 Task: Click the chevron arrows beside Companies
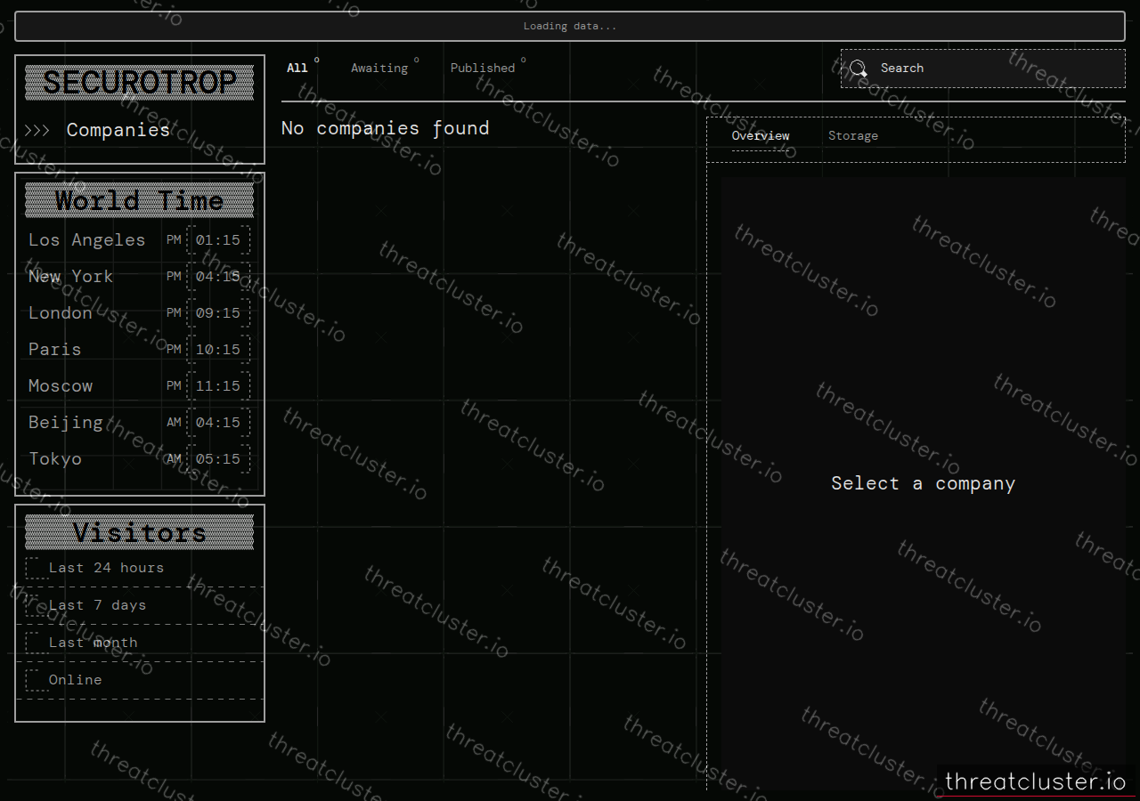37,131
